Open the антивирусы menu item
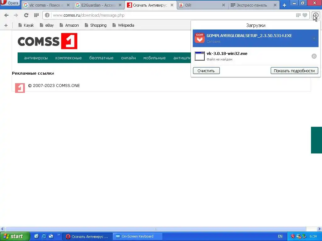The width and height of the screenshot is (322, 241). click(x=36, y=58)
